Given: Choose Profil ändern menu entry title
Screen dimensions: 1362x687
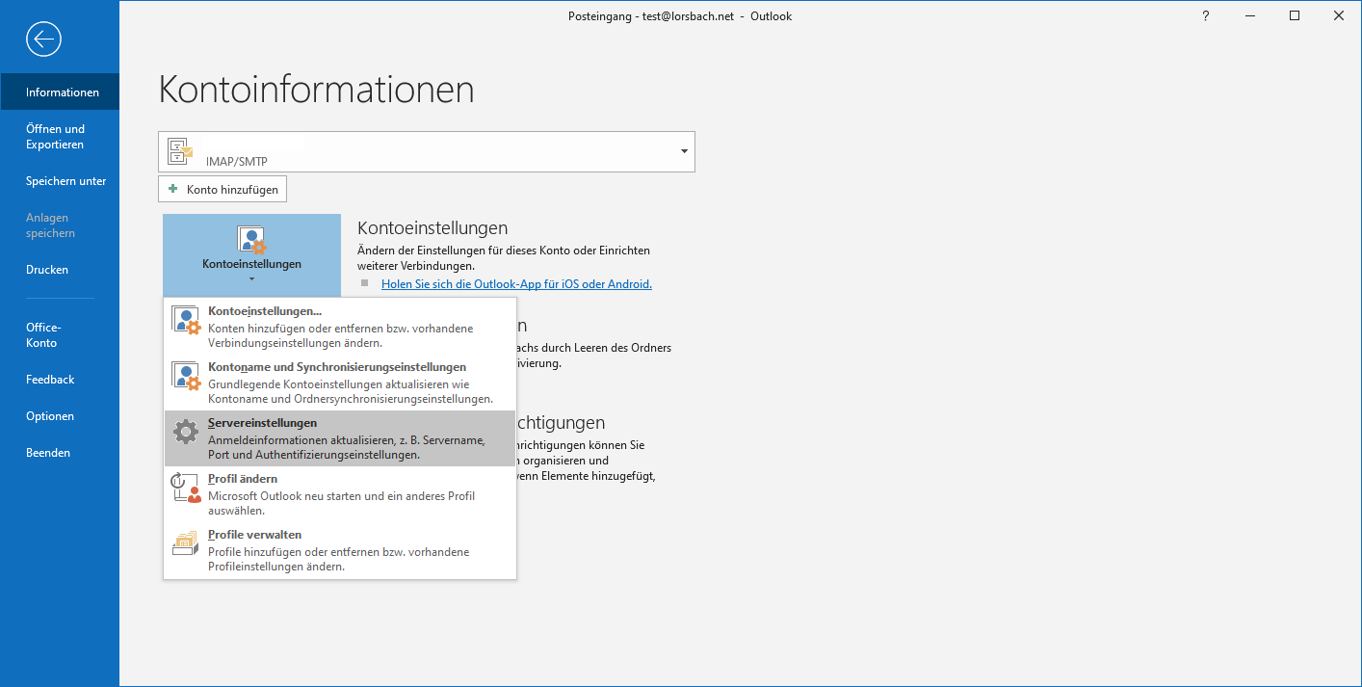Looking at the screenshot, I should click(243, 479).
